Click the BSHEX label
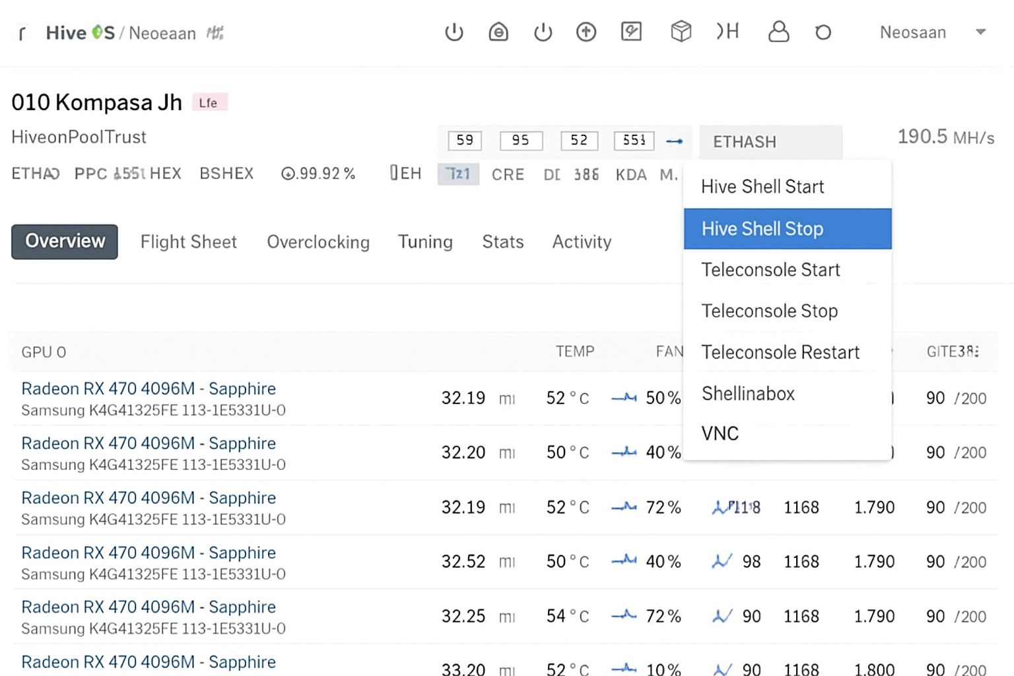 pos(226,174)
